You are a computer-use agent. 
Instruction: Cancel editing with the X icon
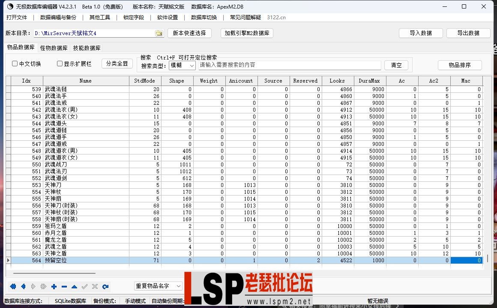(94, 287)
